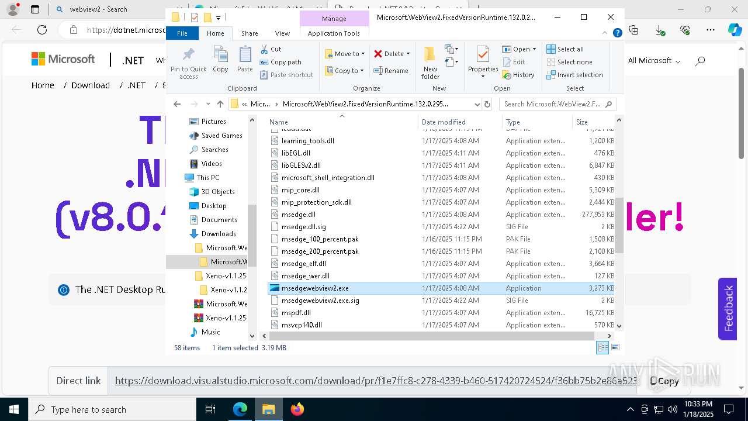Click the Download breadcrumb link
Image resolution: width=748 pixels, height=421 pixels.
[91, 85]
